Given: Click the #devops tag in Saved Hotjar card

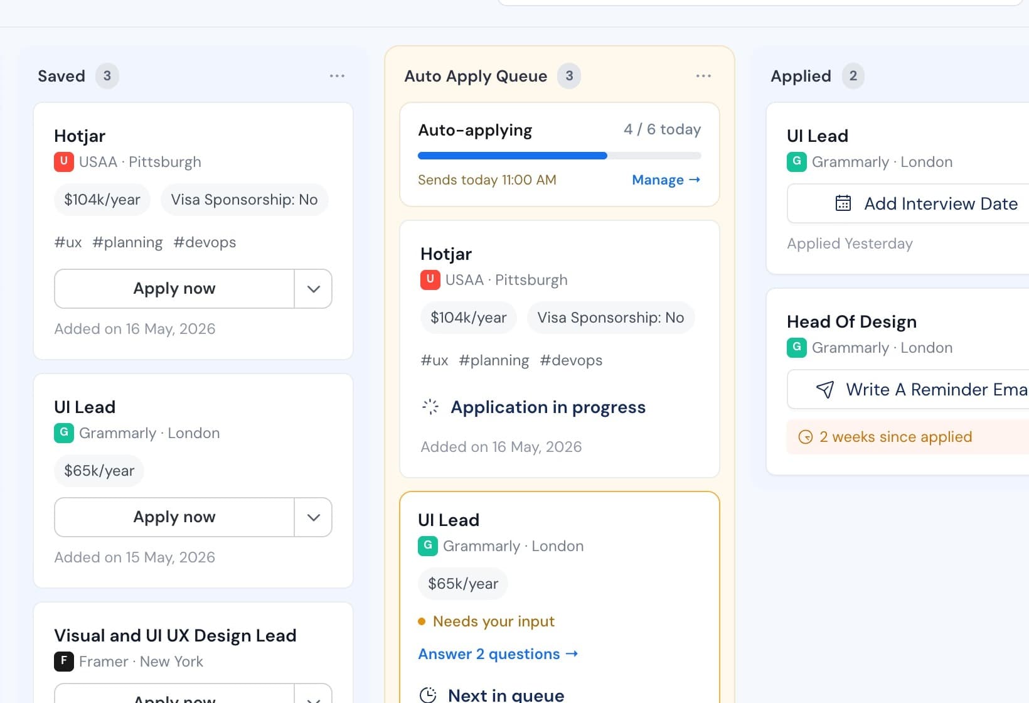Looking at the screenshot, I should tap(205, 242).
